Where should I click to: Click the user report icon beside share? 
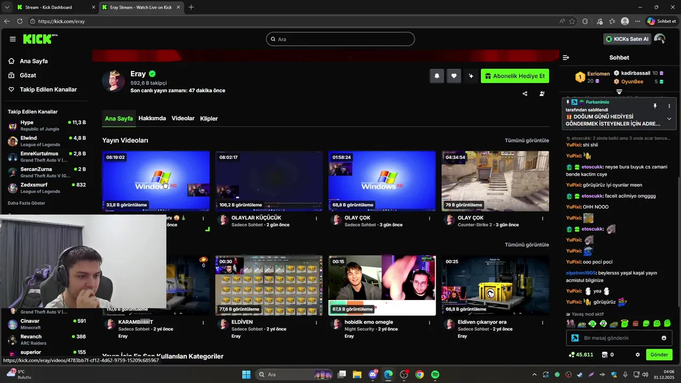pos(542,94)
